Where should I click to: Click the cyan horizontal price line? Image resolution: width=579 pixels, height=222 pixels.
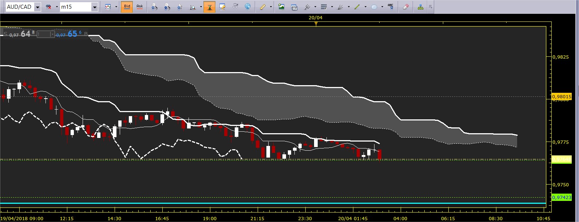[273, 203]
